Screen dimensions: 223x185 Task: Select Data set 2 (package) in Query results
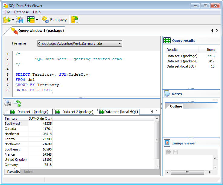click(x=181, y=61)
